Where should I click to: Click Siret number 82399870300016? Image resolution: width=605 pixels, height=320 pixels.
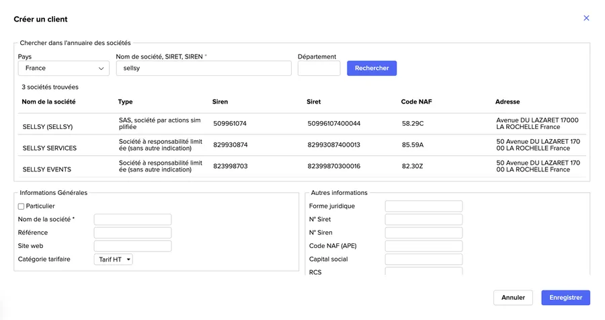(x=333, y=166)
